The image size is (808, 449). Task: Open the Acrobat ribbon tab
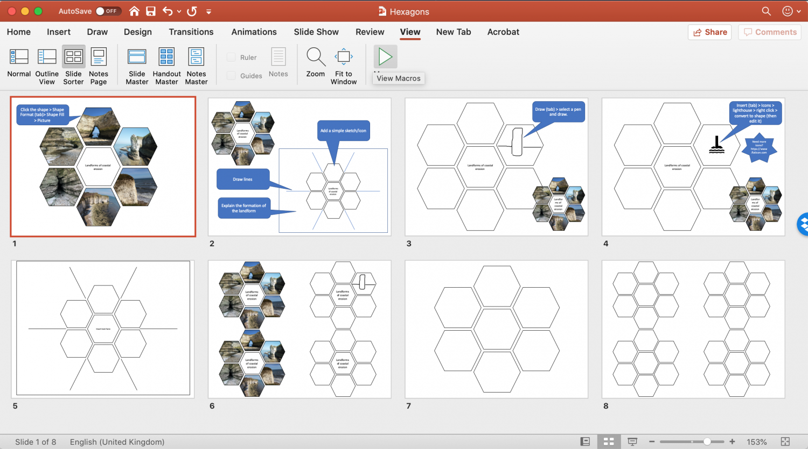pyautogui.click(x=503, y=32)
